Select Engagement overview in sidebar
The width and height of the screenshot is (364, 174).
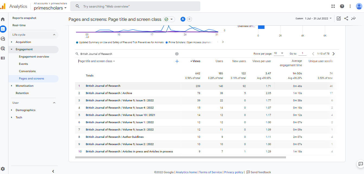(34, 56)
